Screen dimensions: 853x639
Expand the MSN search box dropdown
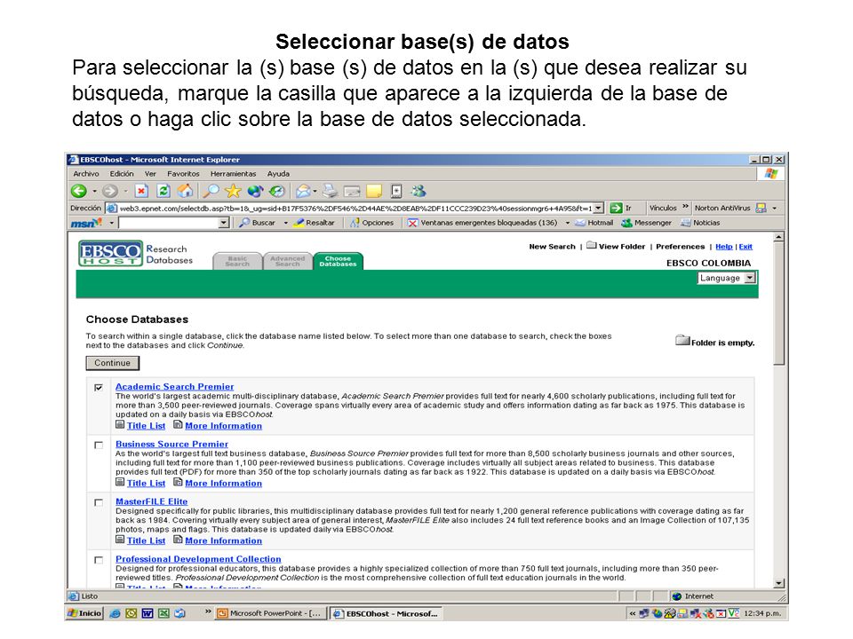coord(224,223)
